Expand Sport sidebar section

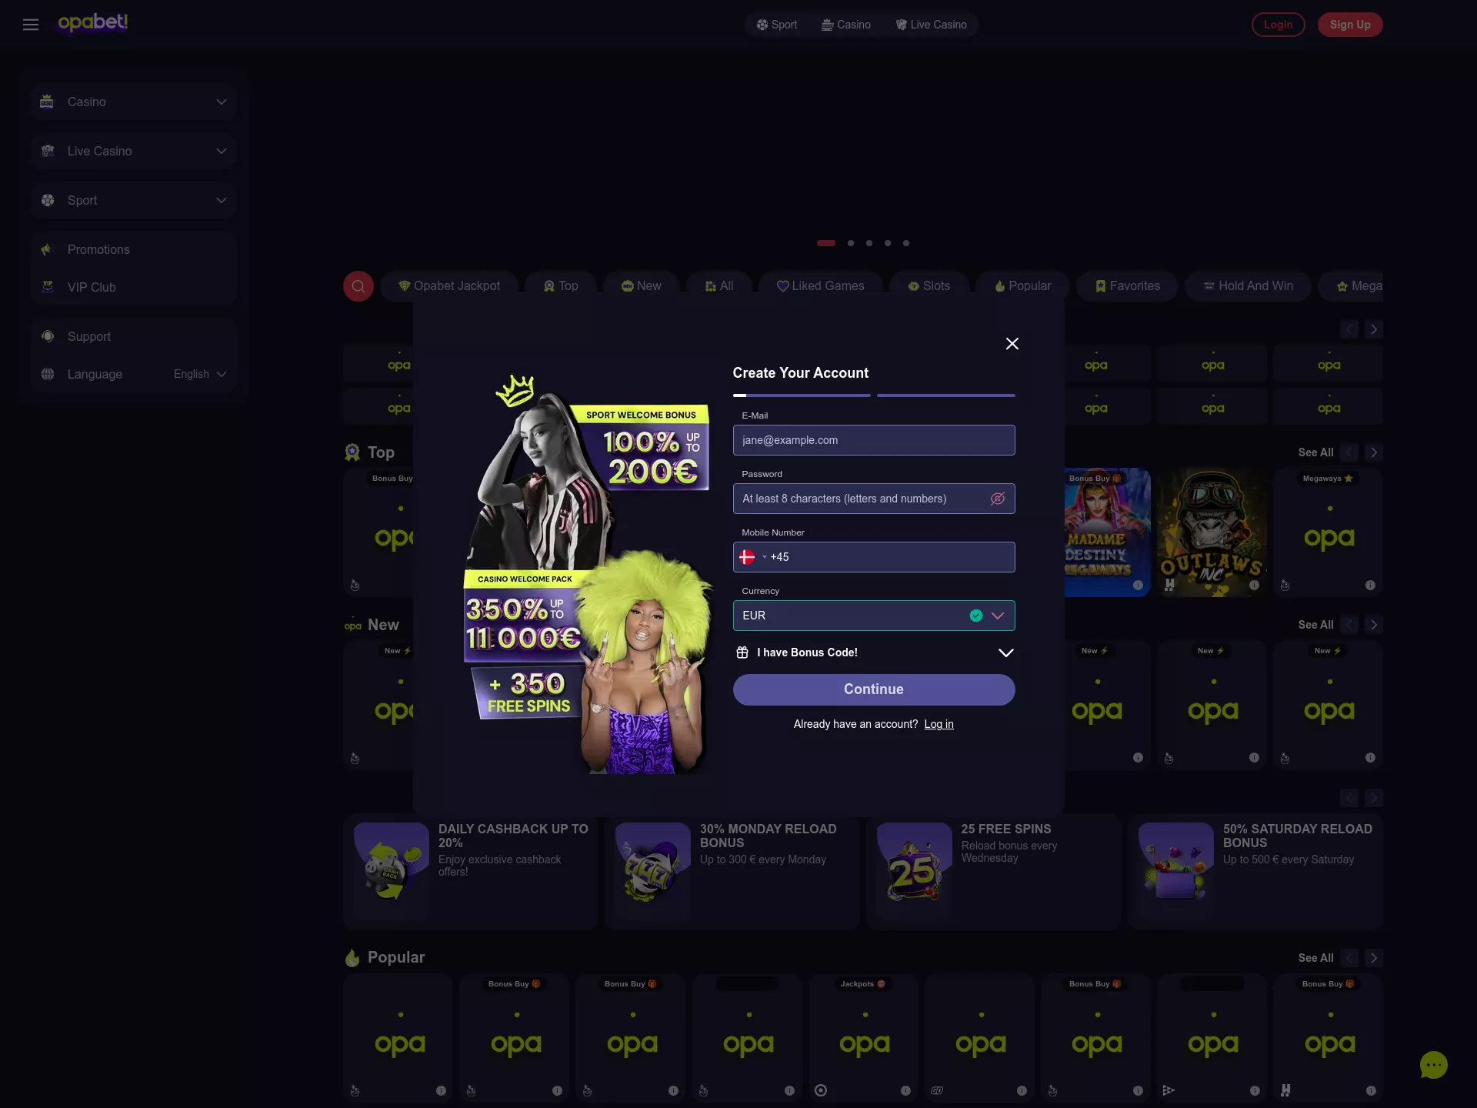click(134, 200)
